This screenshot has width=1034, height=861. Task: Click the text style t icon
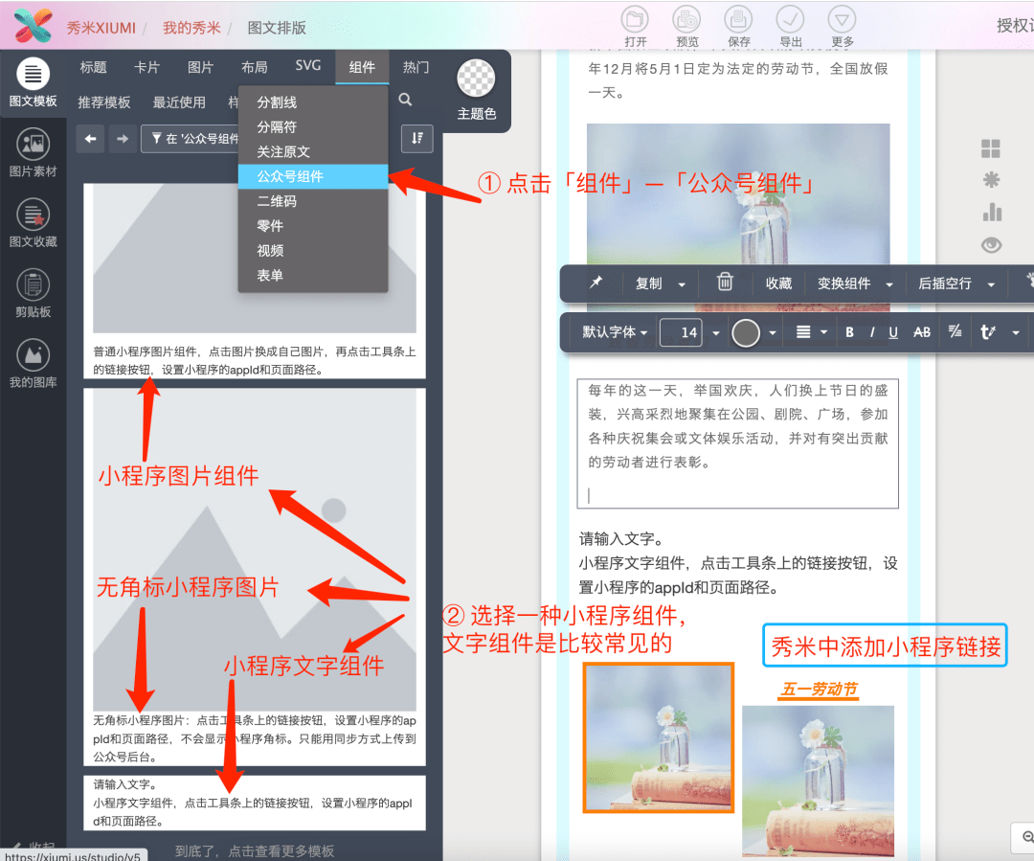coord(987,332)
